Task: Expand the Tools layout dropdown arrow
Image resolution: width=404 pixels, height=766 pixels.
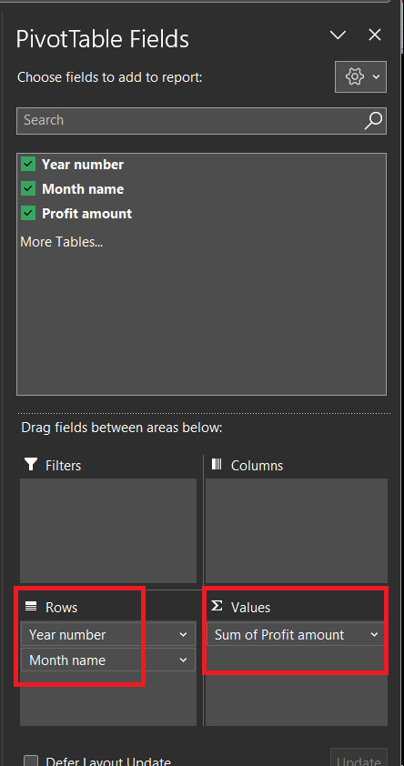Action: point(376,76)
